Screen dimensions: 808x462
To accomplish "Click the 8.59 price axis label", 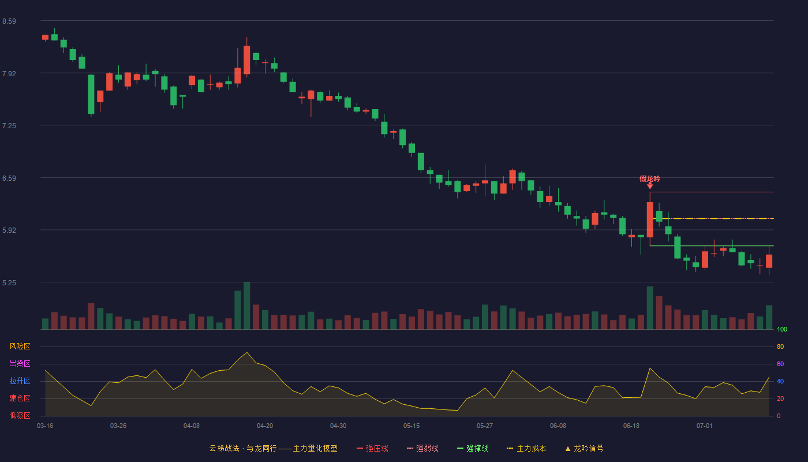I will [x=9, y=21].
